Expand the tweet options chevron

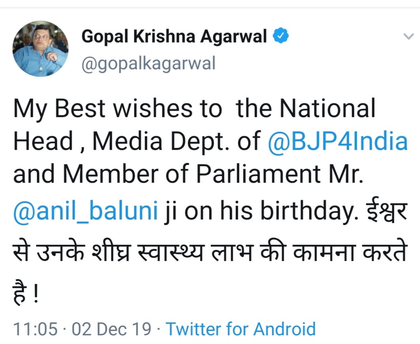(x=408, y=37)
